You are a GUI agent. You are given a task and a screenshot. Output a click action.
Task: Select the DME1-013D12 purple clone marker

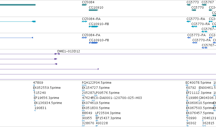[x=57, y=54]
